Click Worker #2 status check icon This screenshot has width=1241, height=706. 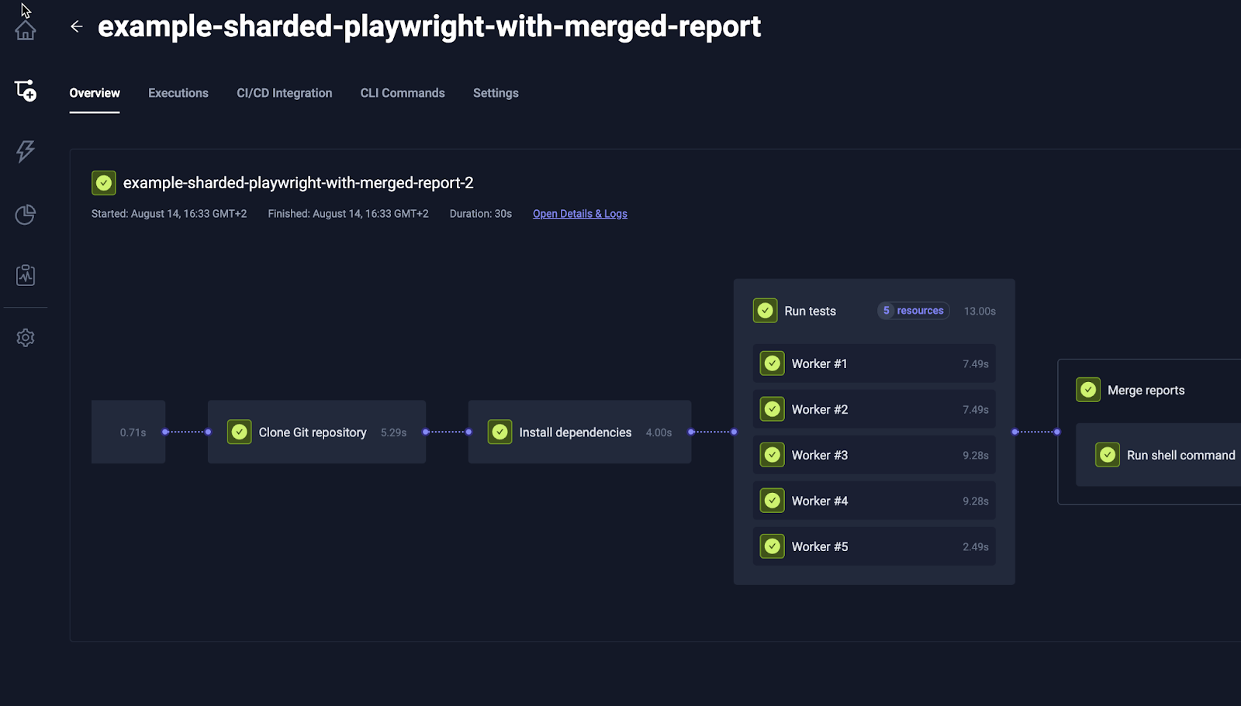pyautogui.click(x=773, y=409)
